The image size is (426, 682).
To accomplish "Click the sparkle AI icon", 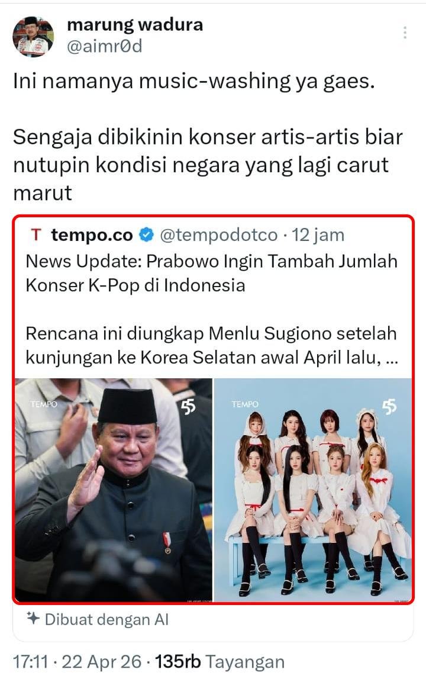I will [x=33, y=618].
